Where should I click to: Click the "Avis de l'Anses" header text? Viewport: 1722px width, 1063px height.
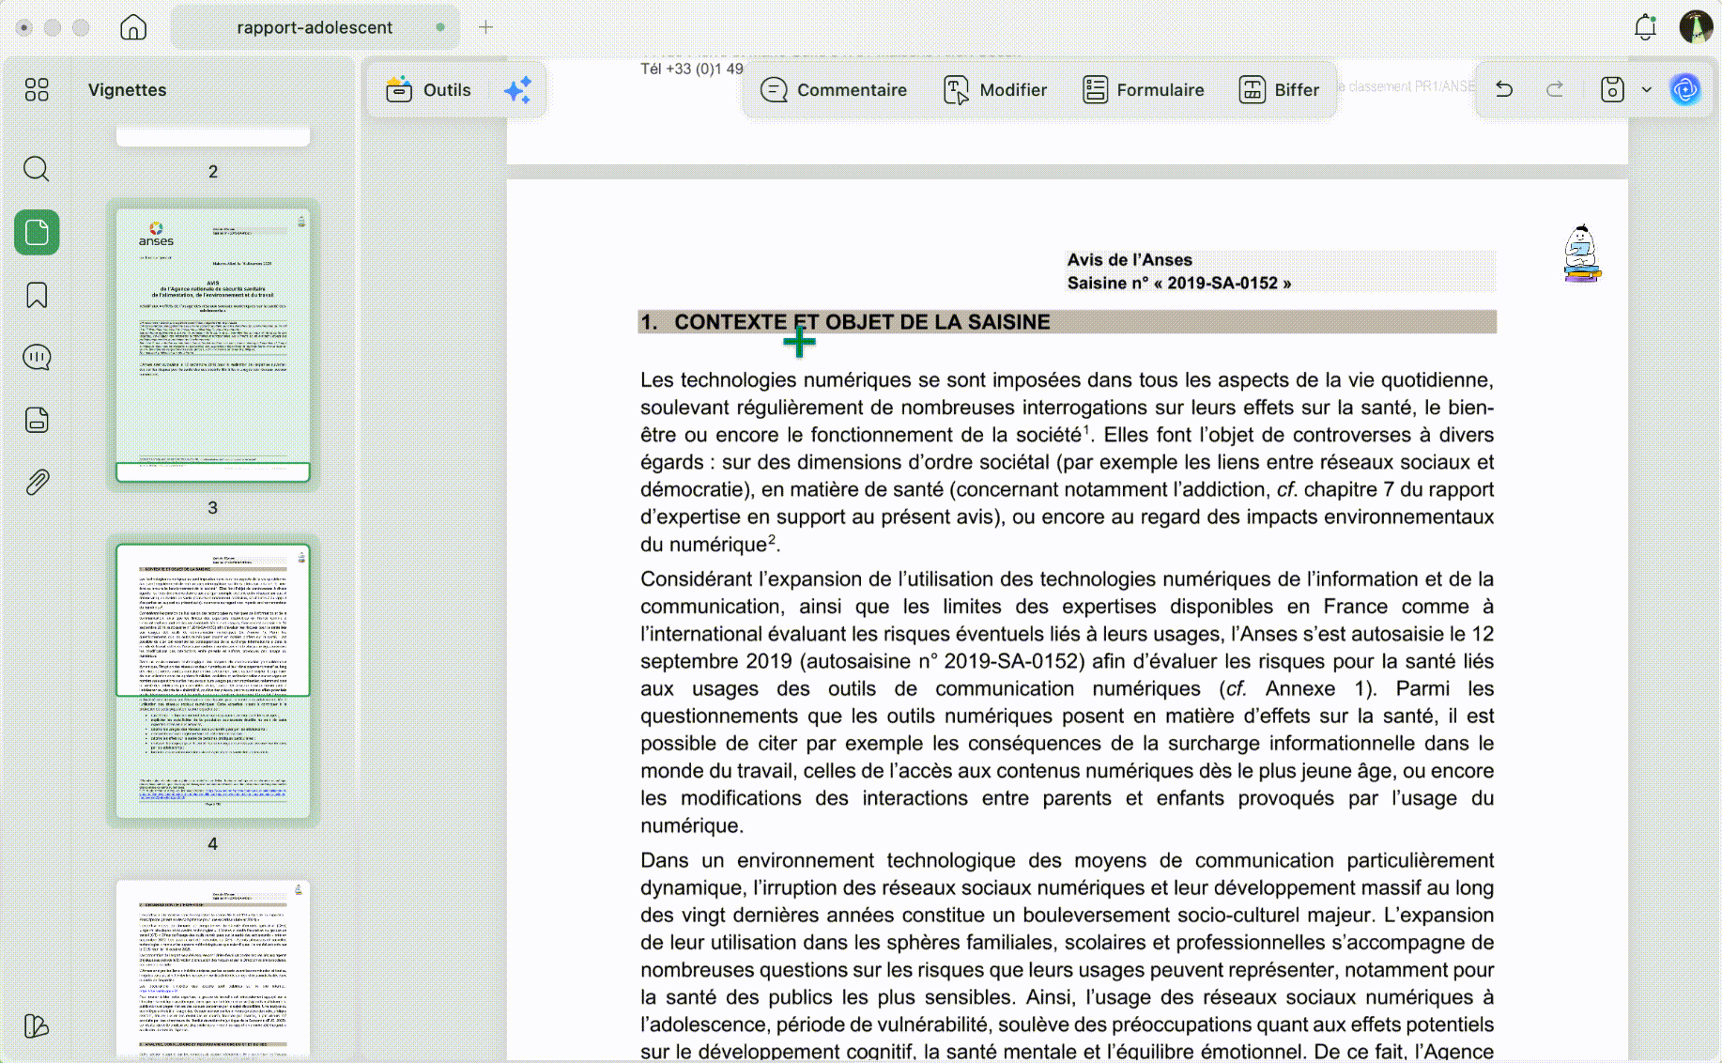(x=1130, y=260)
